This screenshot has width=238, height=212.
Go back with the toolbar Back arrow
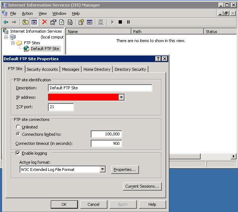coord(6,22)
